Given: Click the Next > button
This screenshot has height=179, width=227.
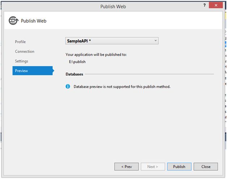Looking at the screenshot, I should [153, 167].
